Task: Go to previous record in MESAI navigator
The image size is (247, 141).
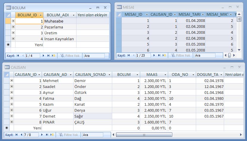Action: pos(134,55)
